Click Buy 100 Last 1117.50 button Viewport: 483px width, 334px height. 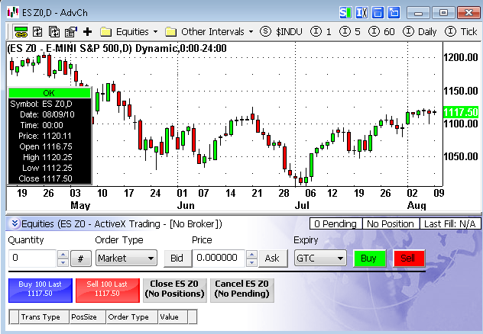coord(41,290)
